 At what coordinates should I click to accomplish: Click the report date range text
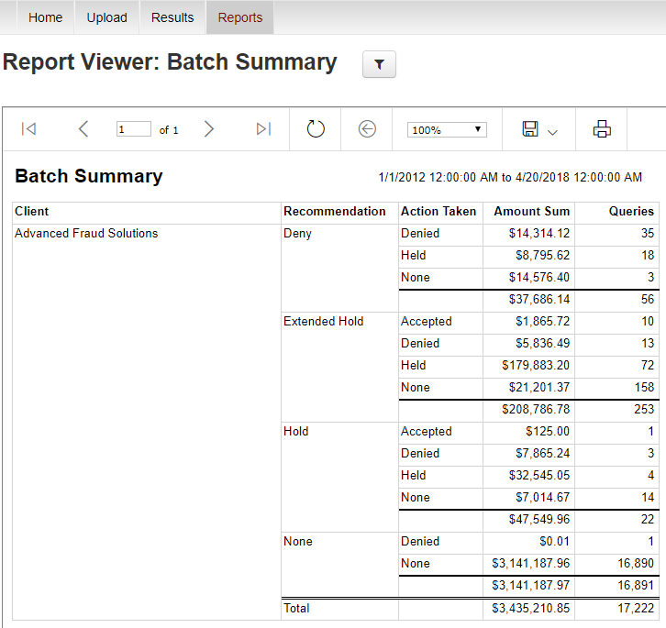click(x=510, y=177)
